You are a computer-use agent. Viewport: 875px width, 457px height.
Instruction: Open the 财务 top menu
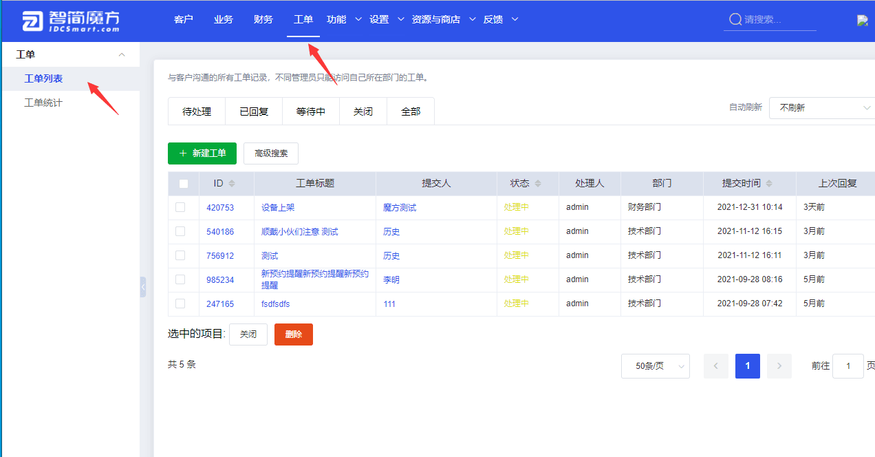coord(263,19)
